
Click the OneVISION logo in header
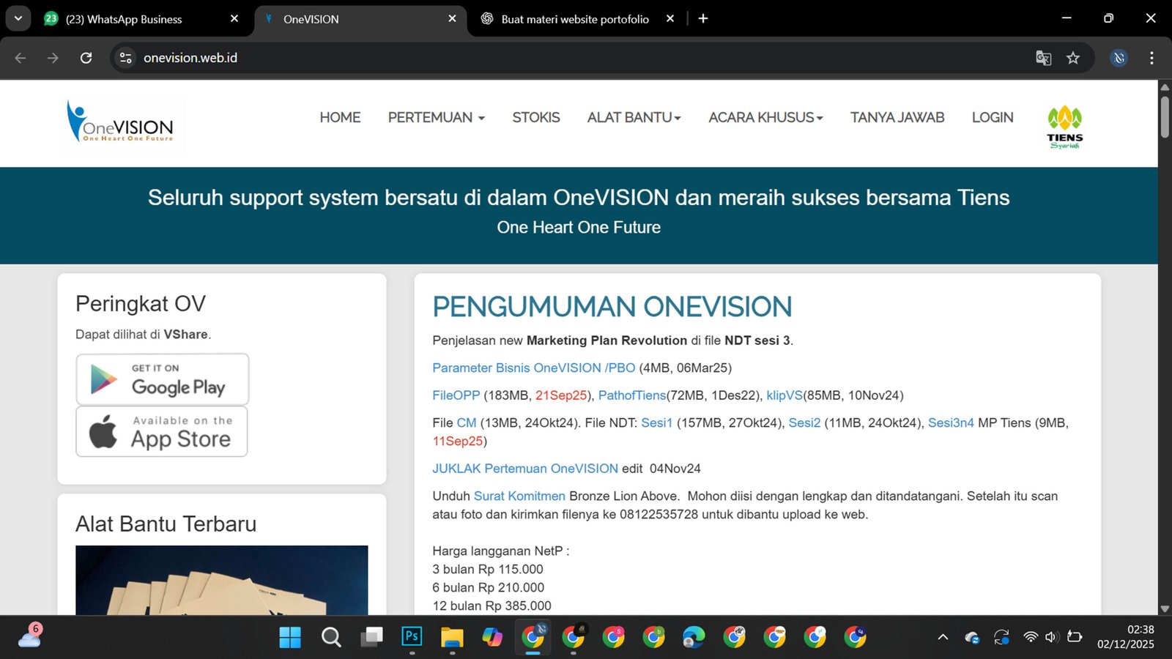click(x=121, y=122)
